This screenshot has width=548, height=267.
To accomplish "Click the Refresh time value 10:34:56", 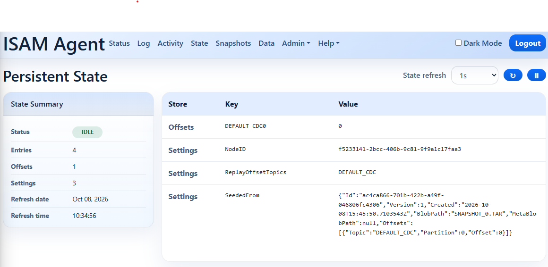I will point(84,216).
